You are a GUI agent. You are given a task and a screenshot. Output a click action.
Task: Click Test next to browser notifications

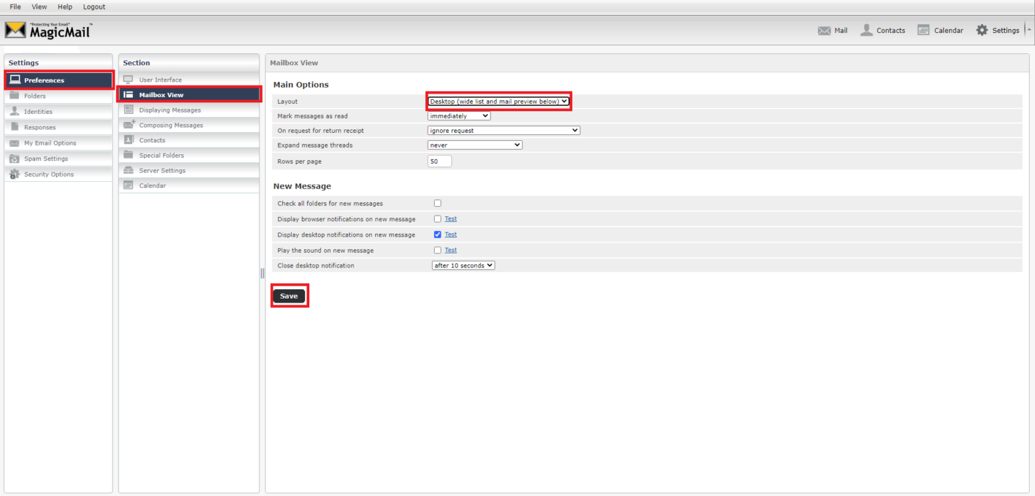pos(450,218)
